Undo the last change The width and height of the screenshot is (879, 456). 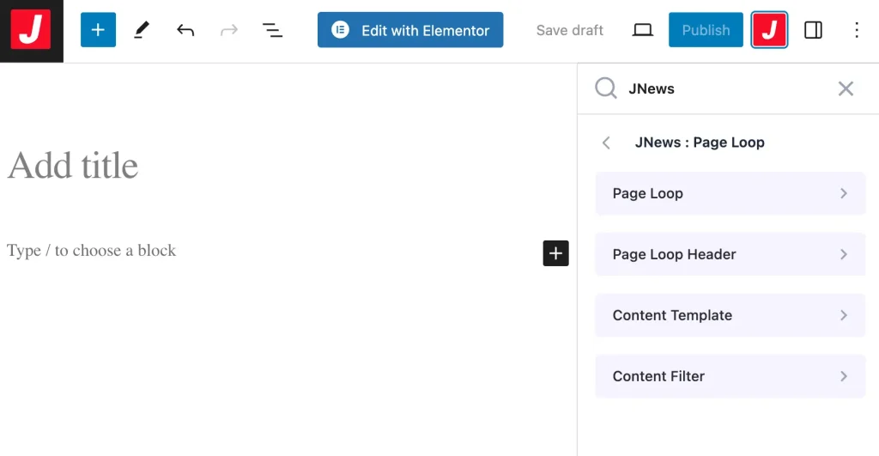click(185, 30)
